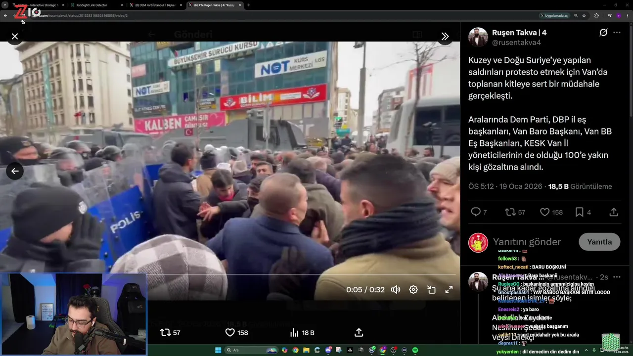The height and width of the screenshot is (356, 633).
Task: Click the Yanıtını gönder reply field
Action: [x=527, y=242]
